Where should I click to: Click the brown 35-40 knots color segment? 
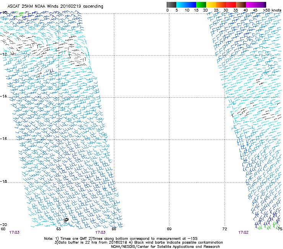[x=241, y=5]
